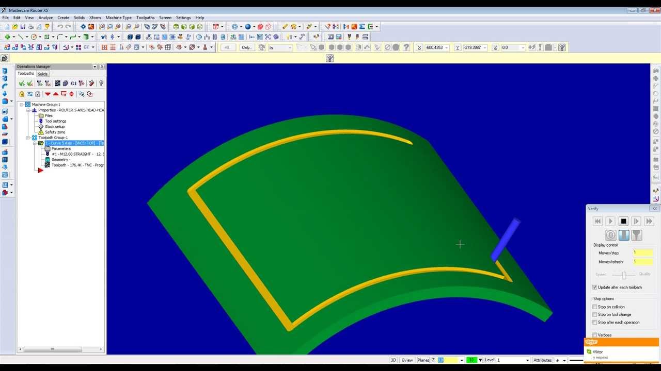Open Y coordinate dropdown arrow
Screen dimensions: 661x371
tap(484, 47)
